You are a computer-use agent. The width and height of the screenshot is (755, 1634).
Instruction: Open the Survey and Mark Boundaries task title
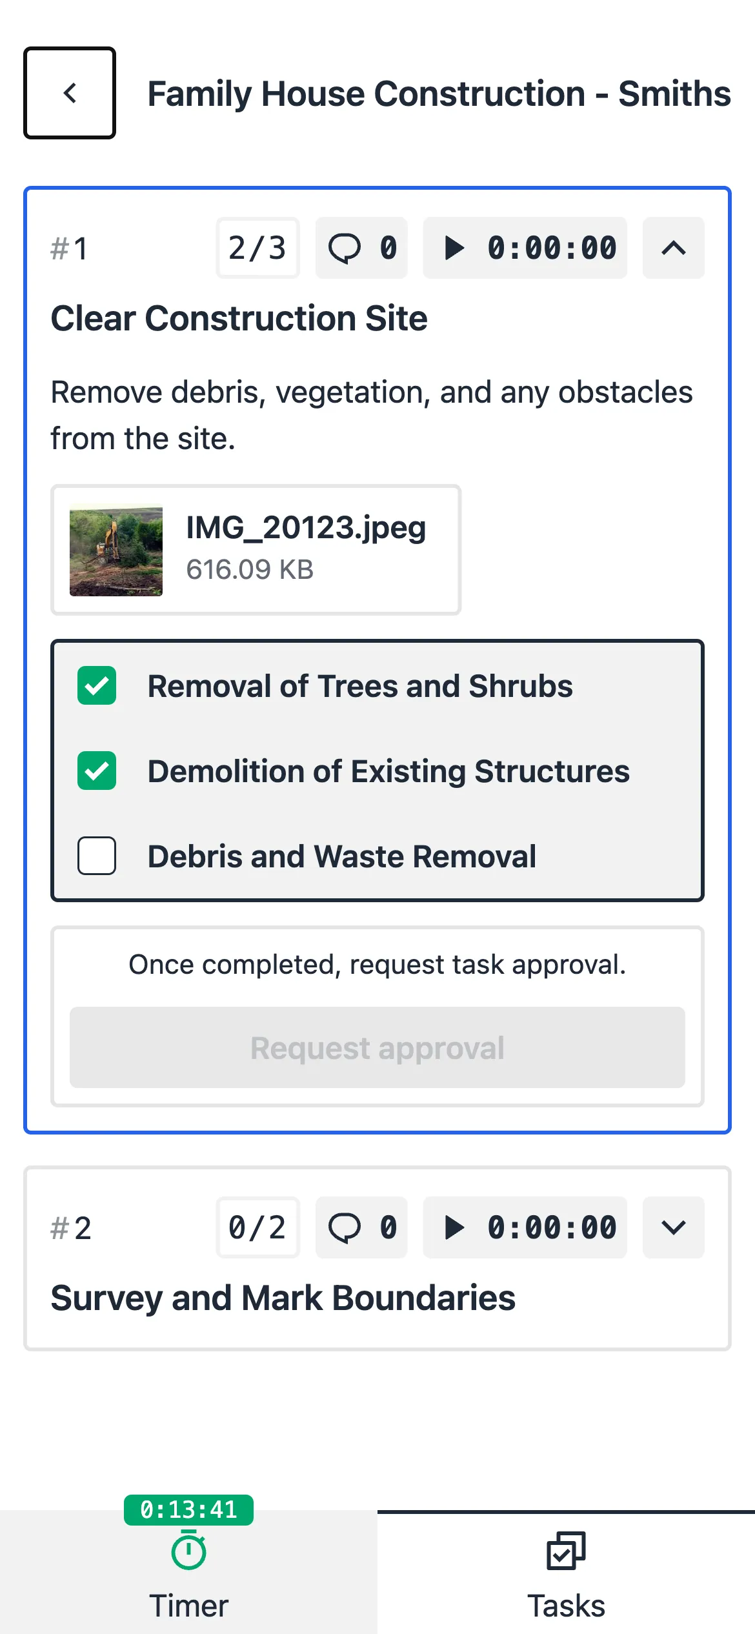283,1298
